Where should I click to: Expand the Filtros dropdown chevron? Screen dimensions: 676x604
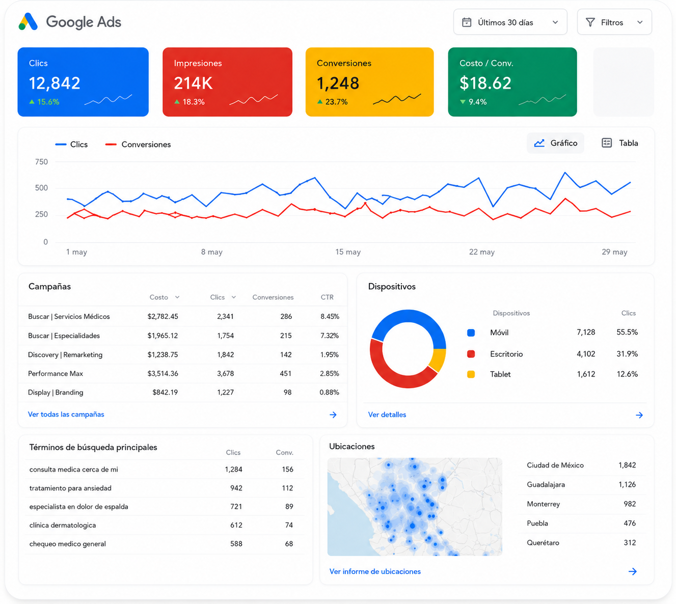[640, 22]
